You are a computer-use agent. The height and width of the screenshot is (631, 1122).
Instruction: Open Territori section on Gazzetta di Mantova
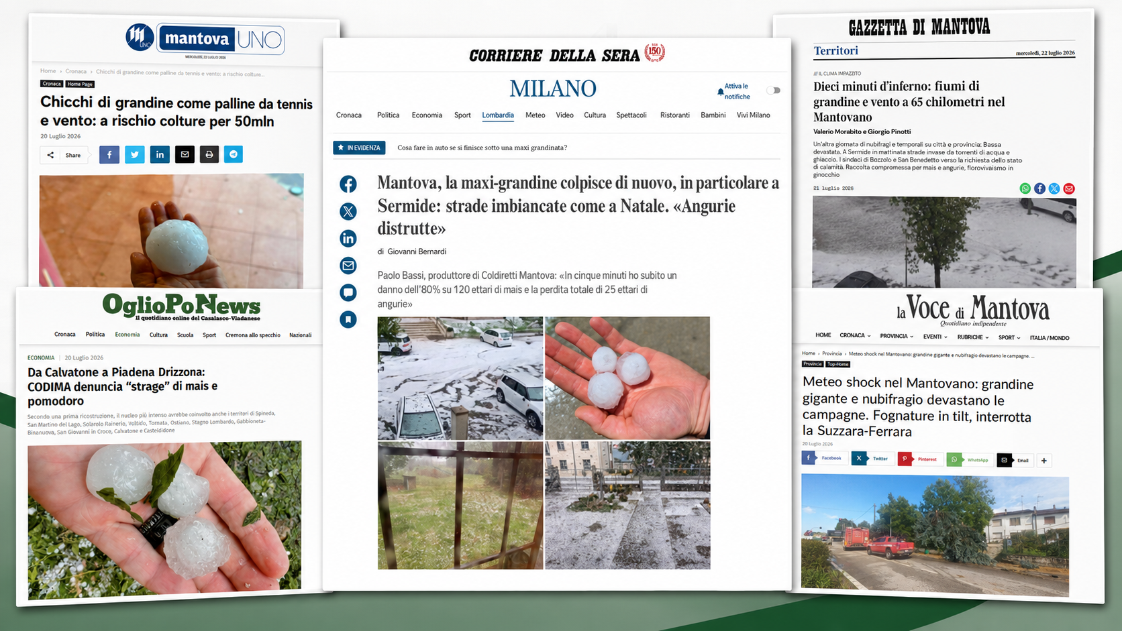point(836,51)
